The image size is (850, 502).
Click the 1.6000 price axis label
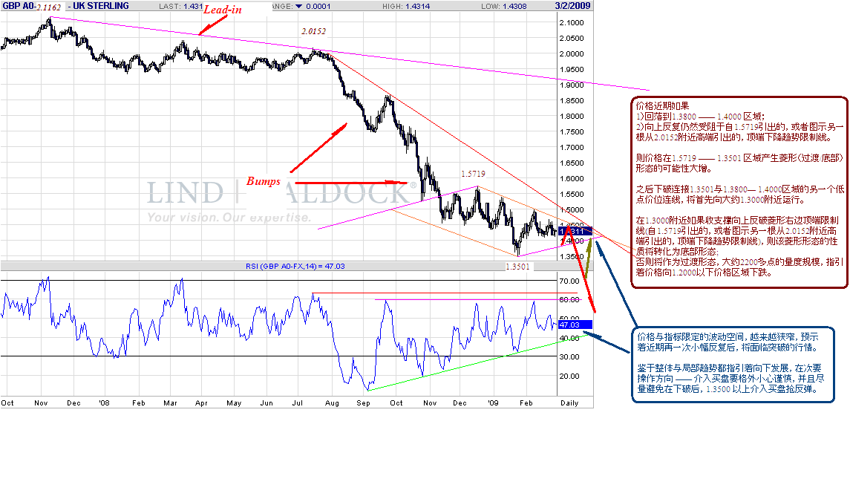572,179
